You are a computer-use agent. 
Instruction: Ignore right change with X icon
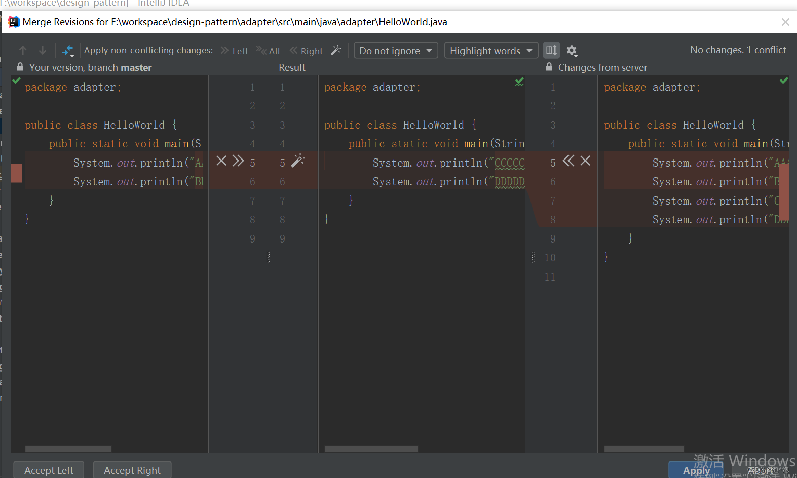(x=585, y=161)
